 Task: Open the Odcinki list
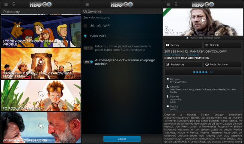223,45
